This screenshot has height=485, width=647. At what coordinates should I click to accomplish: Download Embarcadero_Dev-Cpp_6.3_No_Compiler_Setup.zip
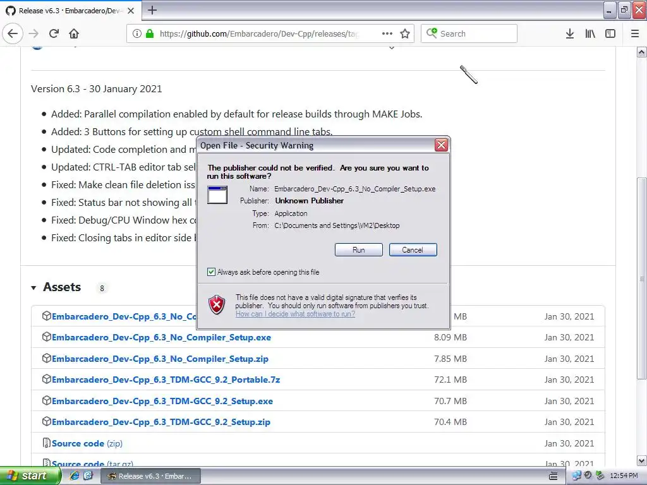point(160,359)
